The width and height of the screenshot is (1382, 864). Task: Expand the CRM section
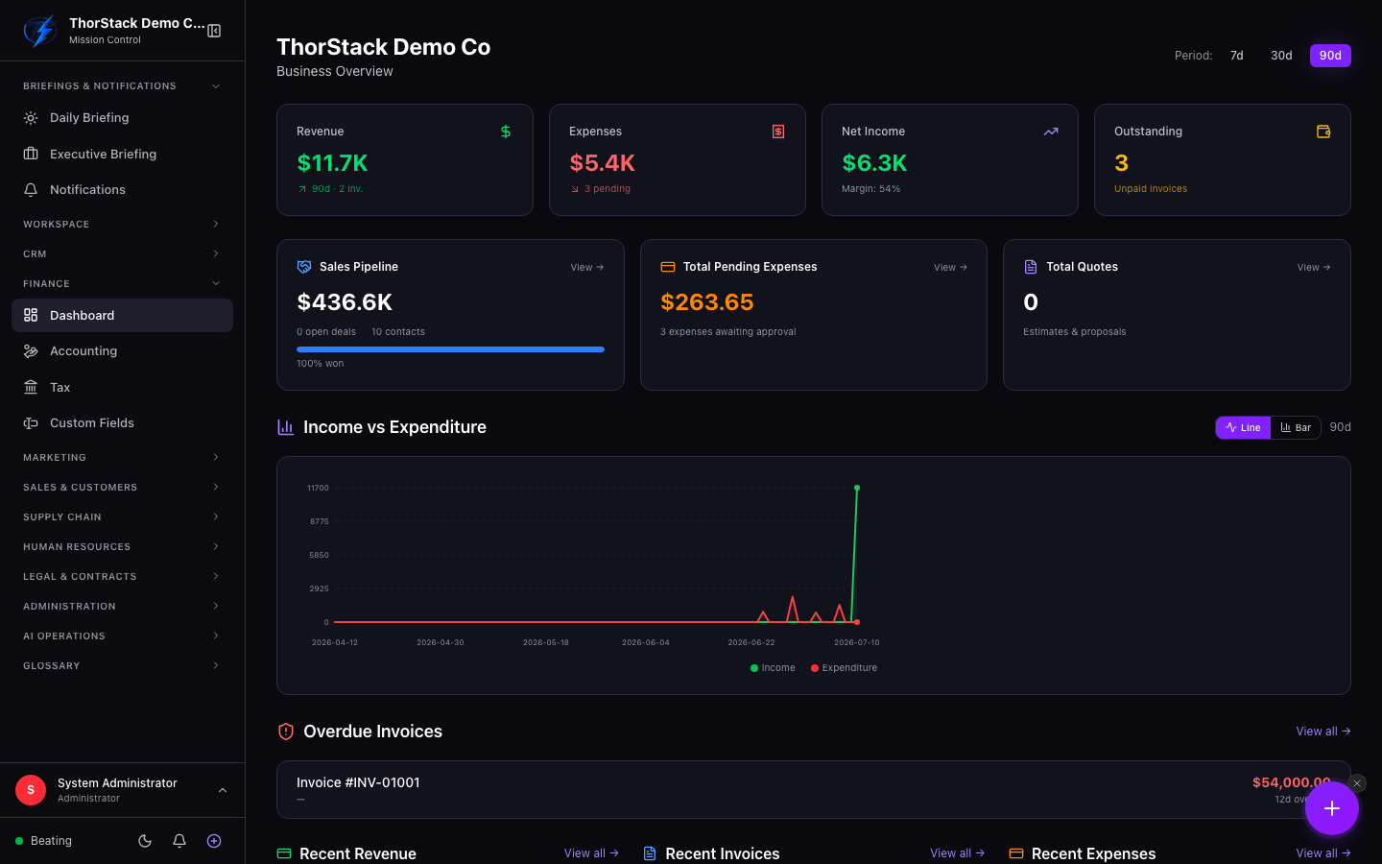[122, 254]
